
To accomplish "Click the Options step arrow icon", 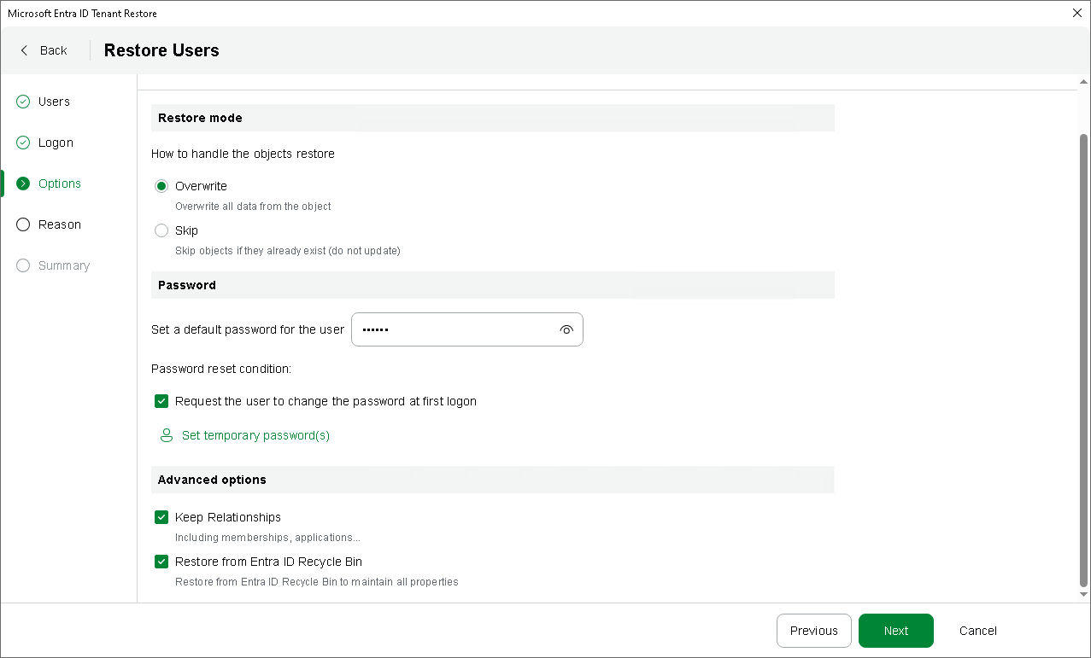I will [x=23, y=183].
